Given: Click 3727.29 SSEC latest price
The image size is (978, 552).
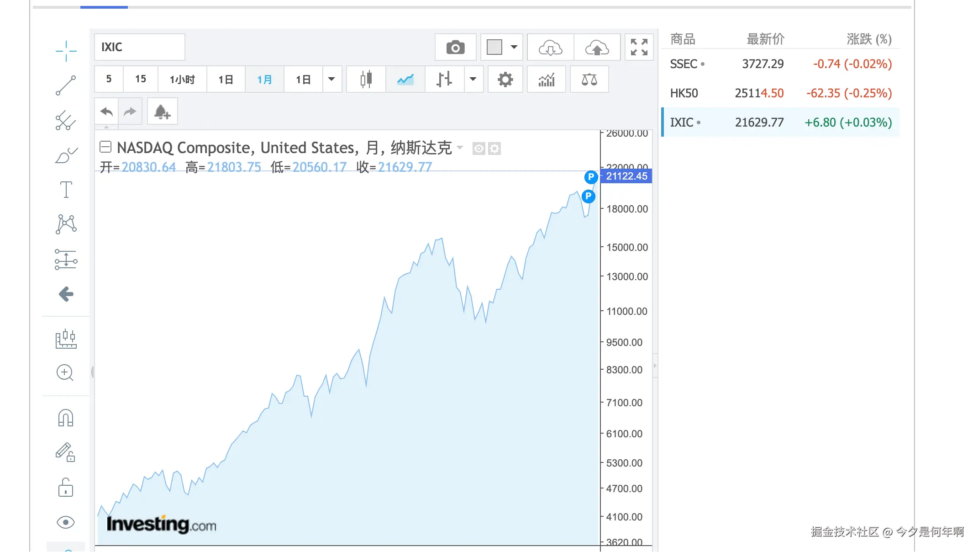Looking at the screenshot, I should [762, 64].
